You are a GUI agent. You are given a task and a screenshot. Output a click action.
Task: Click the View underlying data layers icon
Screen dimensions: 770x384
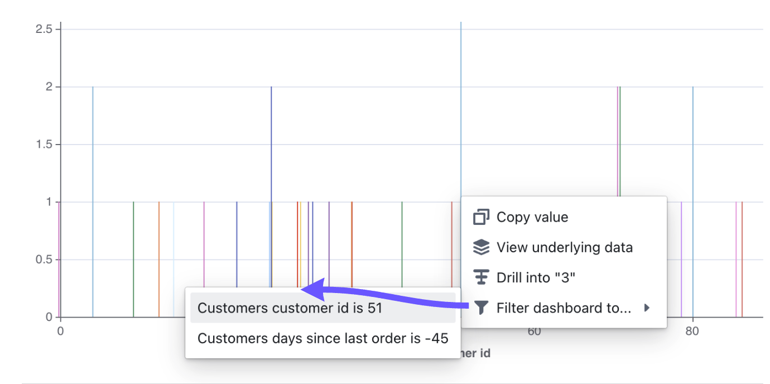[481, 247]
